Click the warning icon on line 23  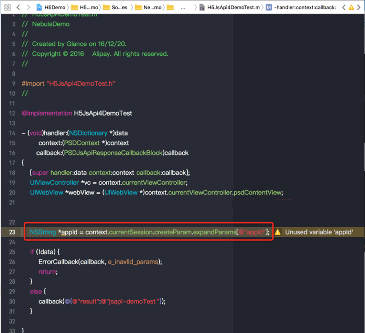278,232
